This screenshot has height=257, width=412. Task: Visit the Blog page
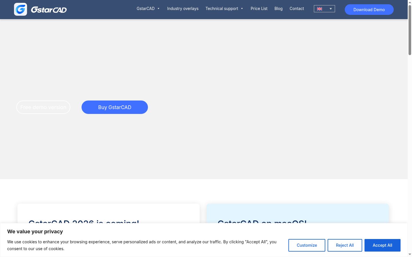(x=278, y=9)
